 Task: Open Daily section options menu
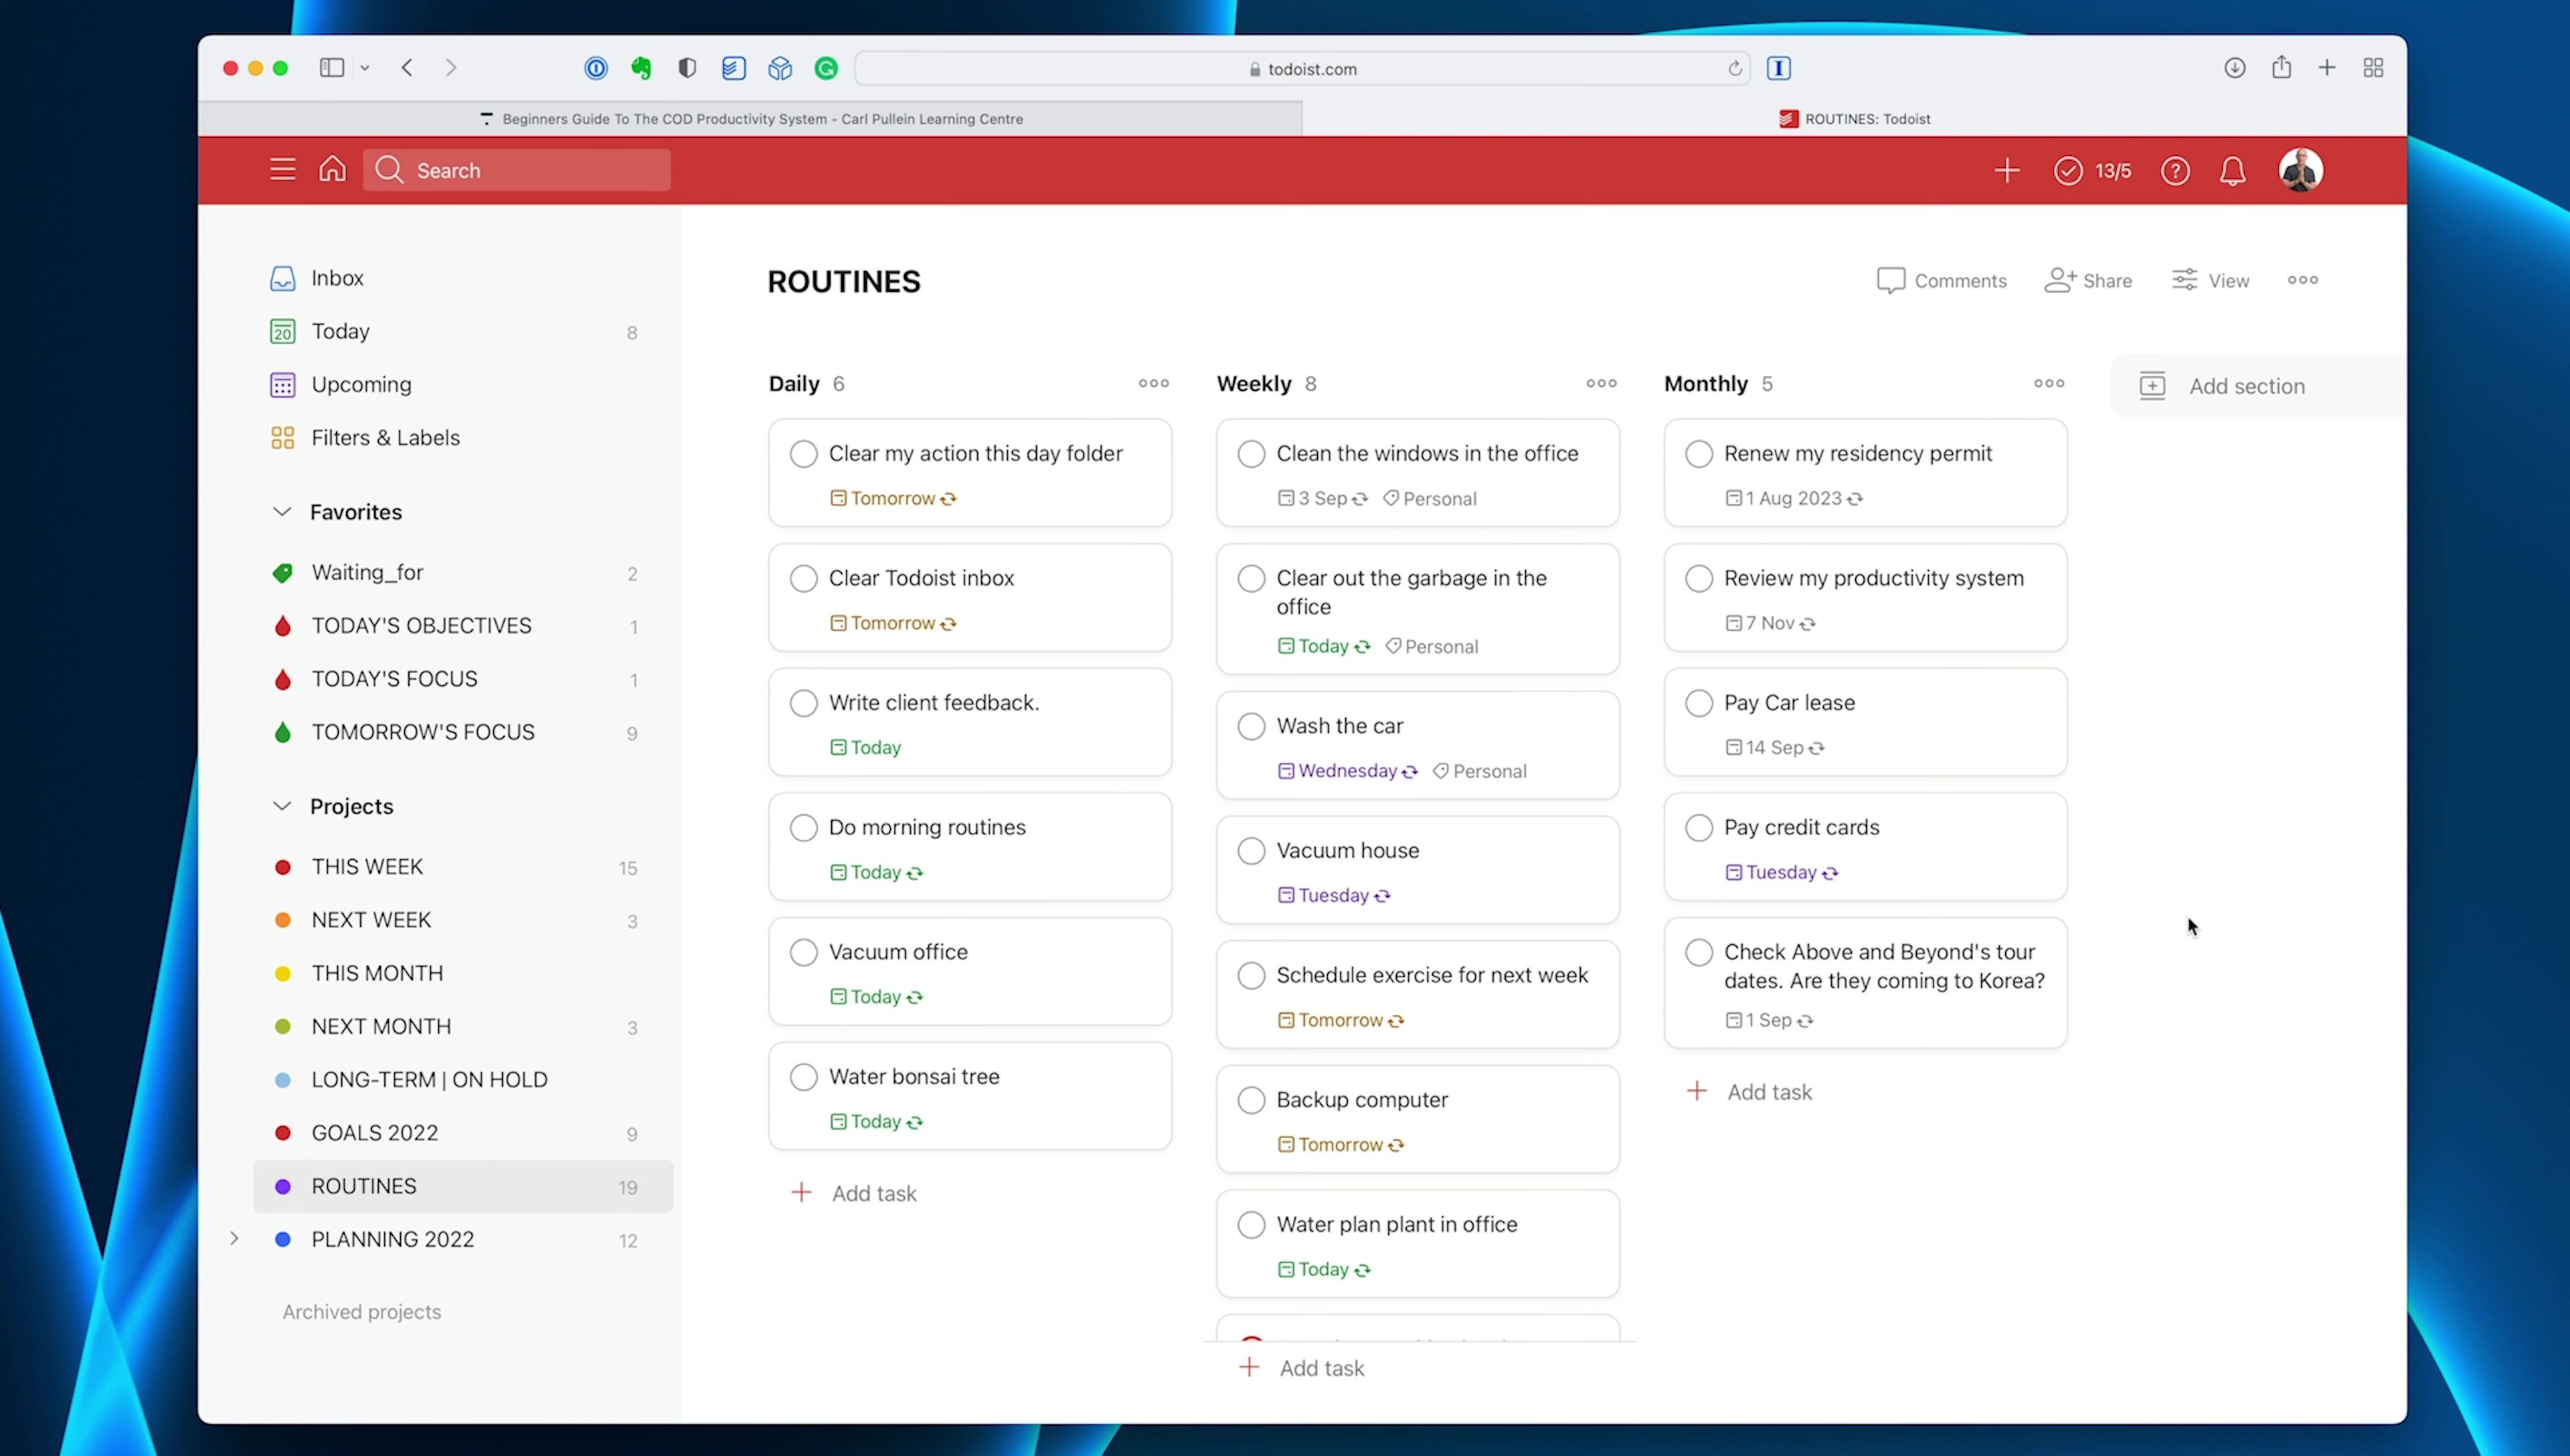click(x=1153, y=383)
